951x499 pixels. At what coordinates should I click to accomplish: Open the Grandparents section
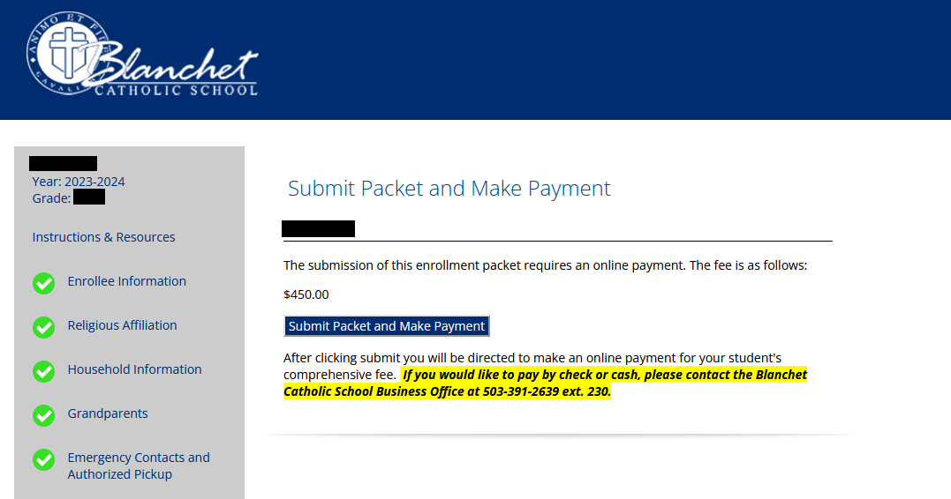point(108,413)
